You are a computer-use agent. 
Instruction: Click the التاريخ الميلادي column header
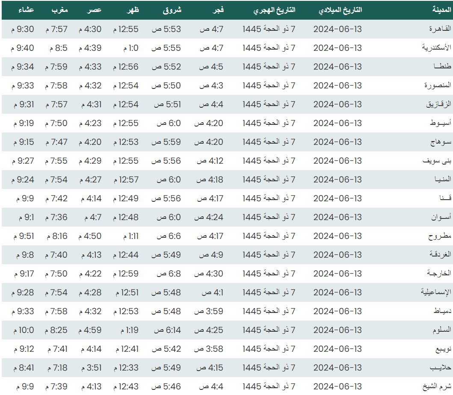340,10
